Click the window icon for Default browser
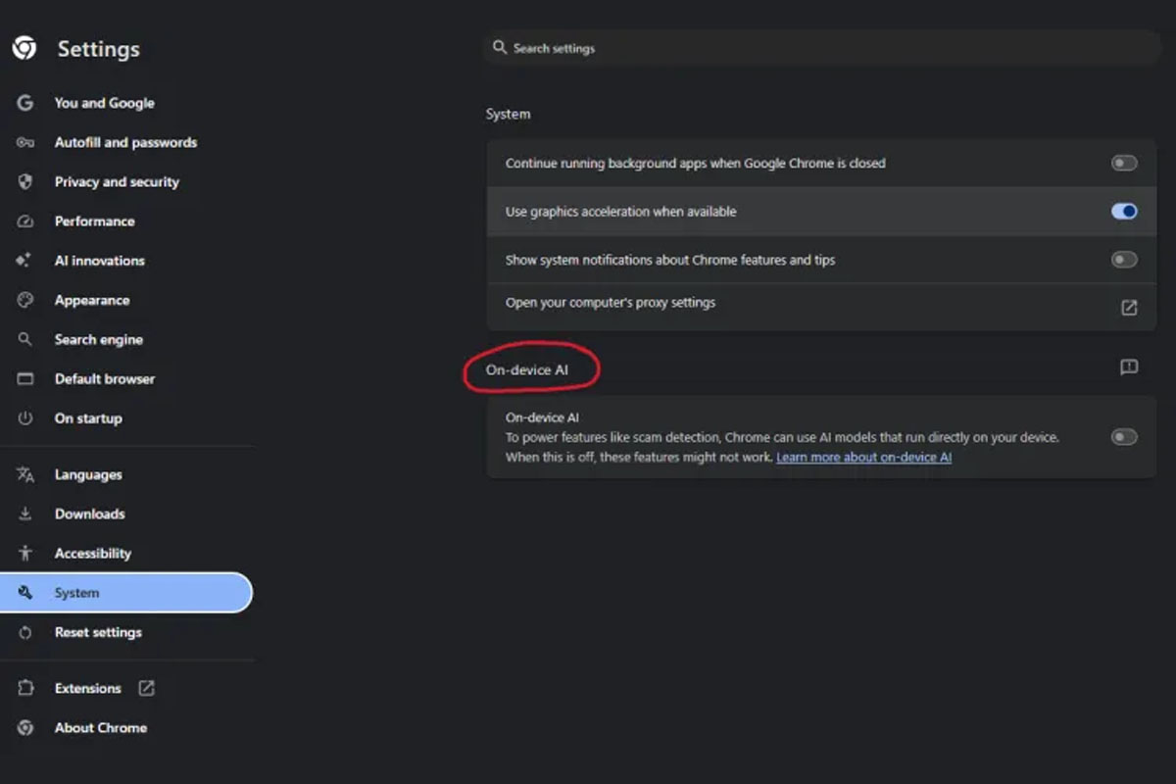 pyautogui.click(x=25, y=378)
